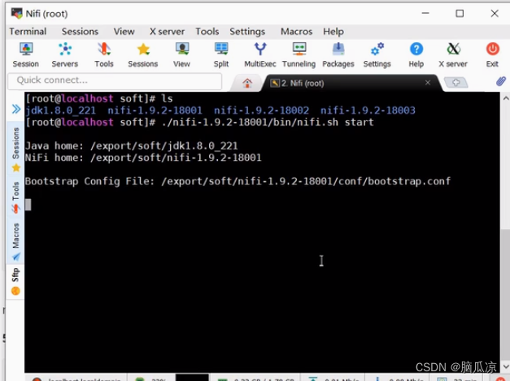
Task: Open the Tools menu in menu bar
Action: pyautogui.click(x=207, y=32)
